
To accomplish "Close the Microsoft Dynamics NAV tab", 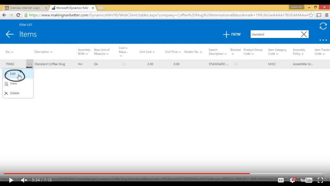I will pos(93,8).
